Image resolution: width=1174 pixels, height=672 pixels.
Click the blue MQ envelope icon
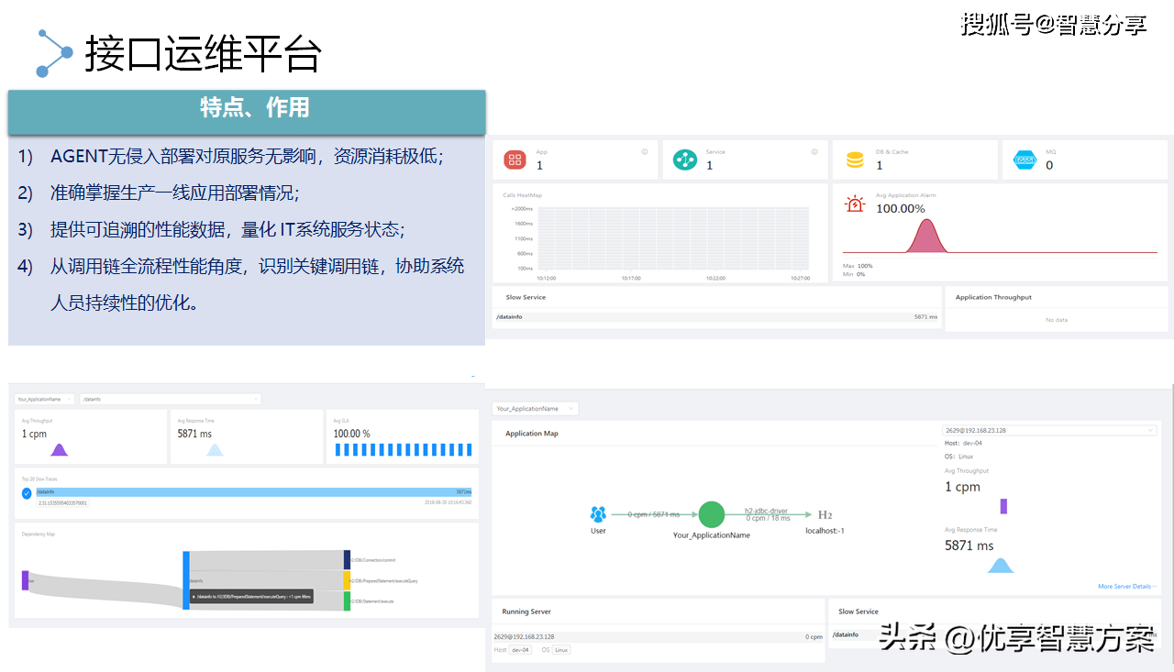point(1024,160)
